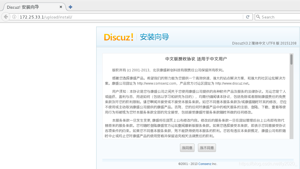Click the 版权所有 (c) 2001-2013 line

(x=168, y=70)
